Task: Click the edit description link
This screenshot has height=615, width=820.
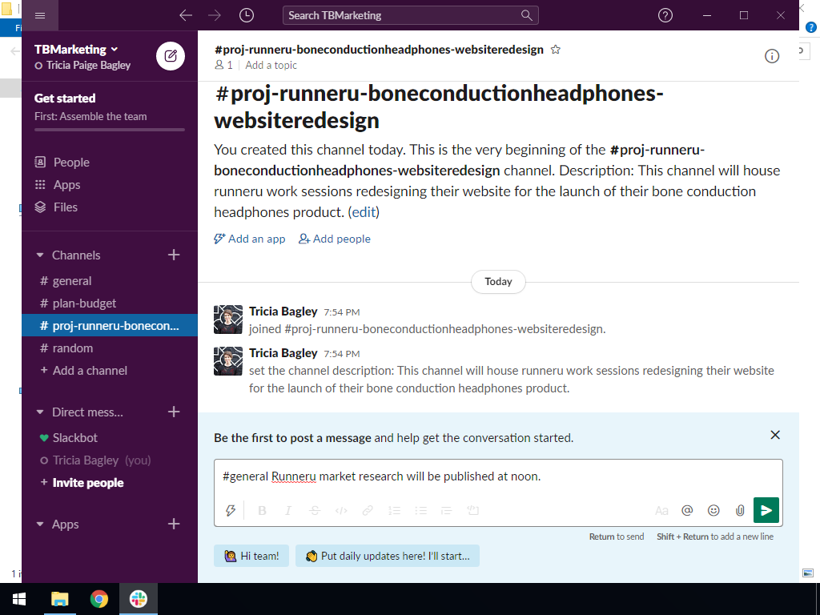Action: (364, 211)
